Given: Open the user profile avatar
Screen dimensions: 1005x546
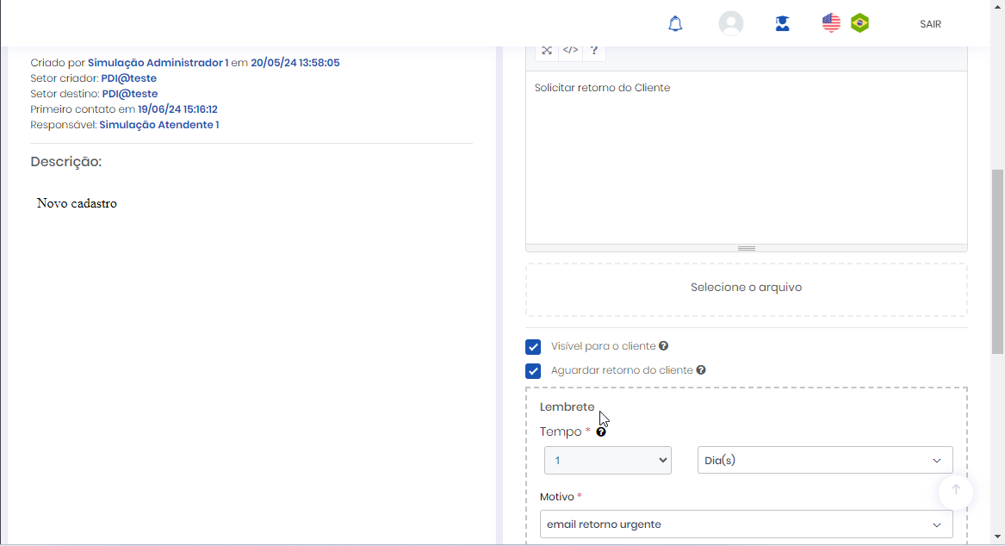Looking at the screenshot, I should tap(730, 24).
